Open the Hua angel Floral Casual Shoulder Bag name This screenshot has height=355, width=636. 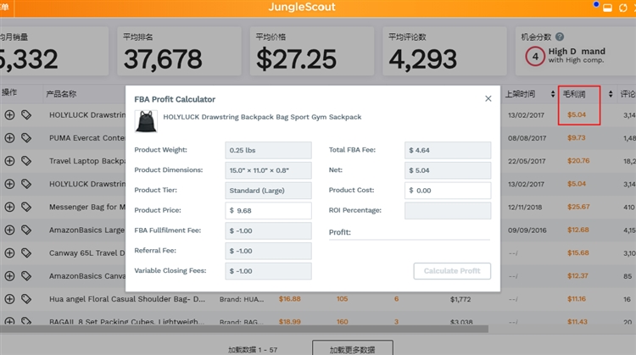pos(127,299)
